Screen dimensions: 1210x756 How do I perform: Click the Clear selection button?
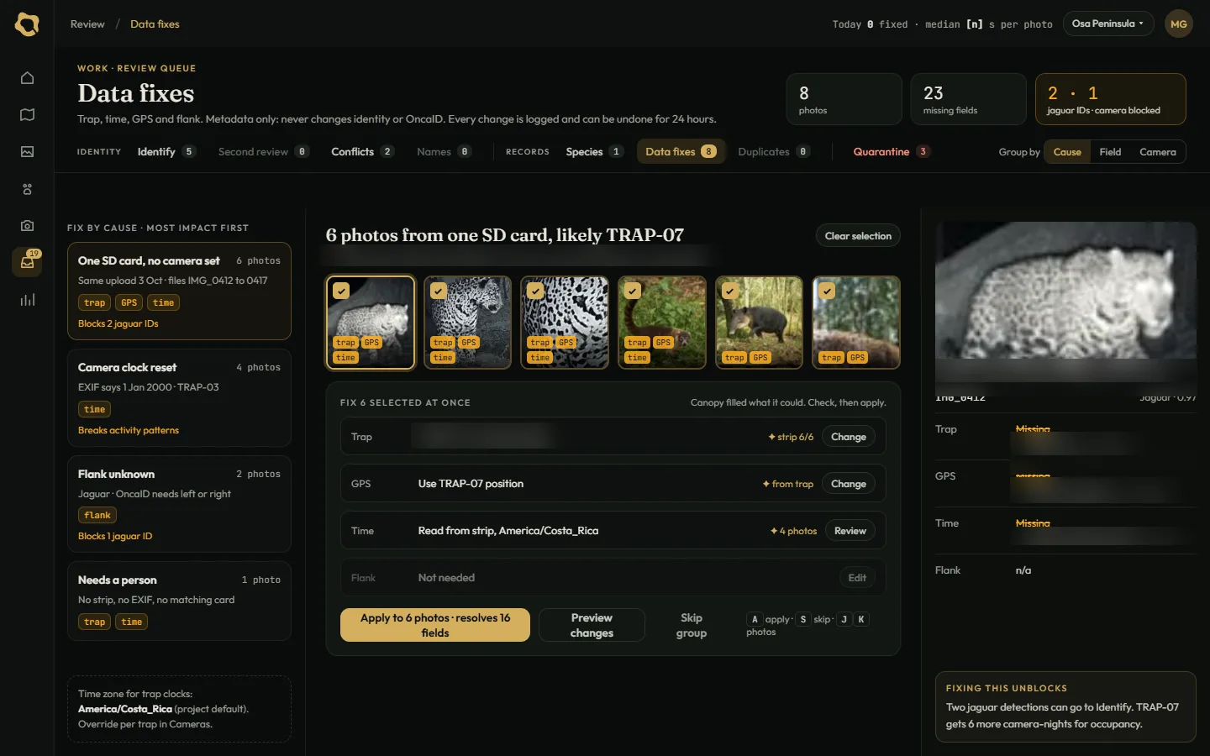[858, 236]
